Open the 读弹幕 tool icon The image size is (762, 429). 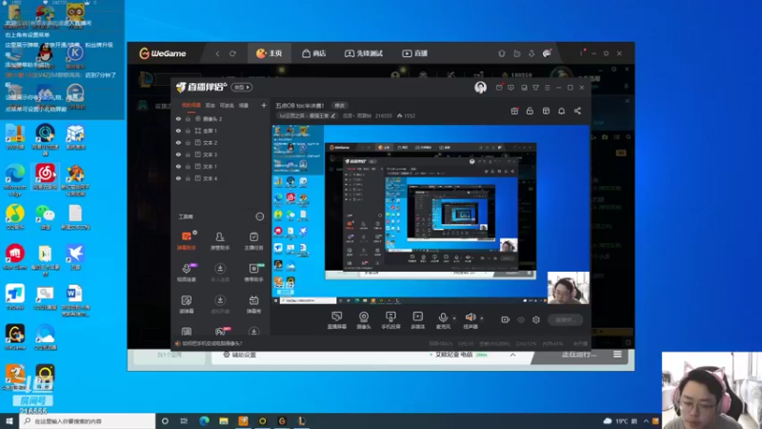186,304
